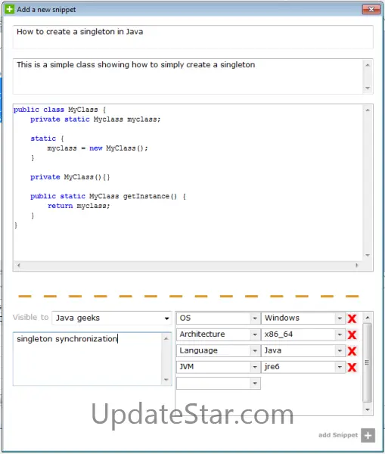Click the 'return myclass;' code line
The image size is (385, 454).
pos(79,206)
